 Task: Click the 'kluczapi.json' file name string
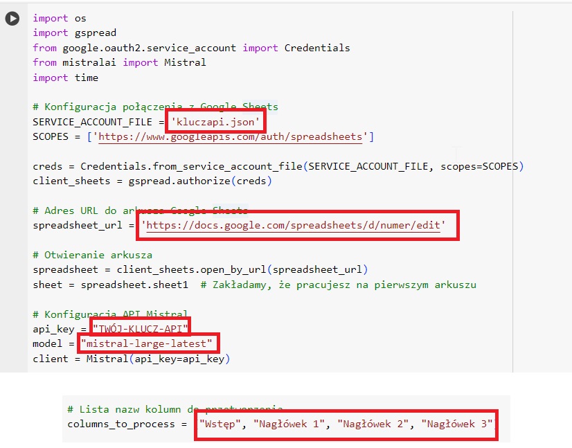pyautogui.click(x=216, y=122)
